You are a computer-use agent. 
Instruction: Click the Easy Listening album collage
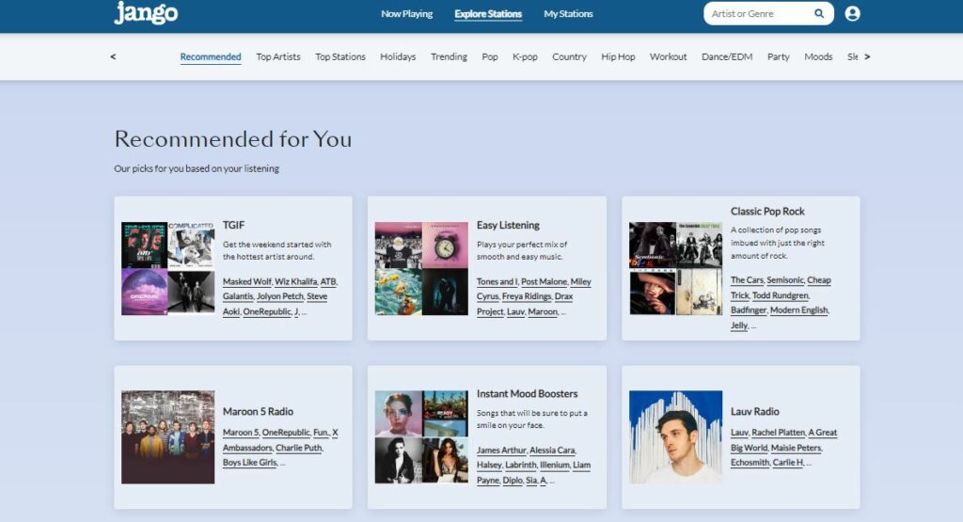point(421,268)
